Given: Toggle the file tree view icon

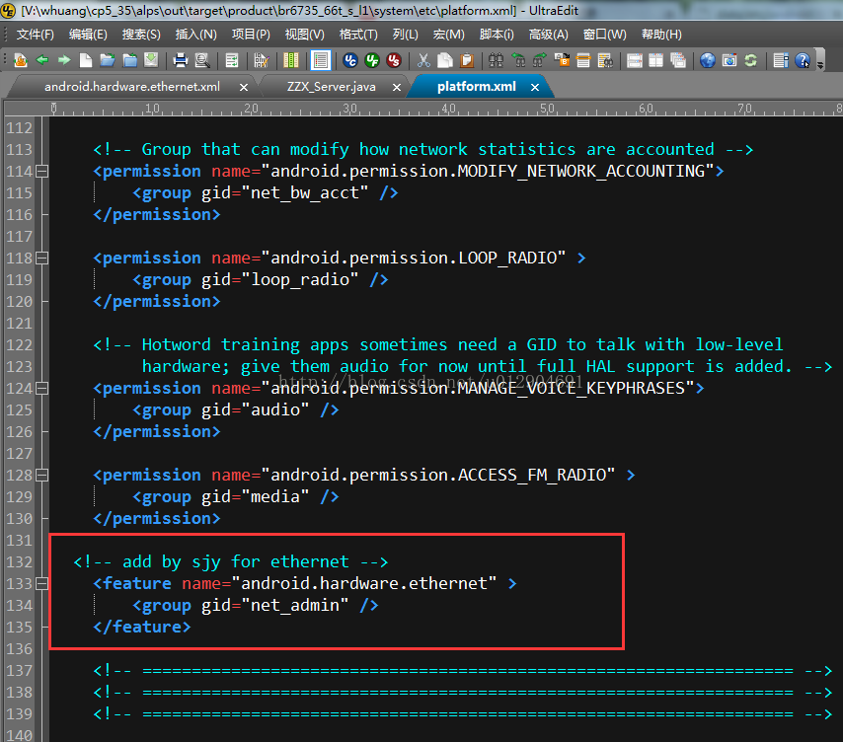Looking at the screenshot, I should (781, 60).
